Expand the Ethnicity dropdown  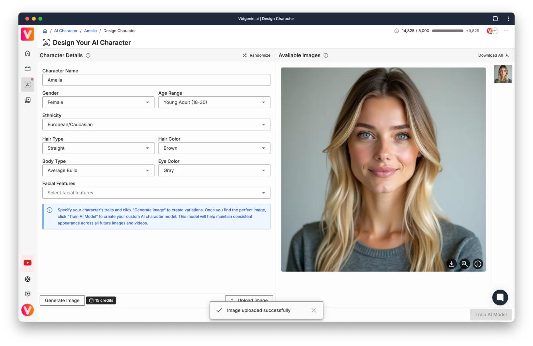pos(156,125)
